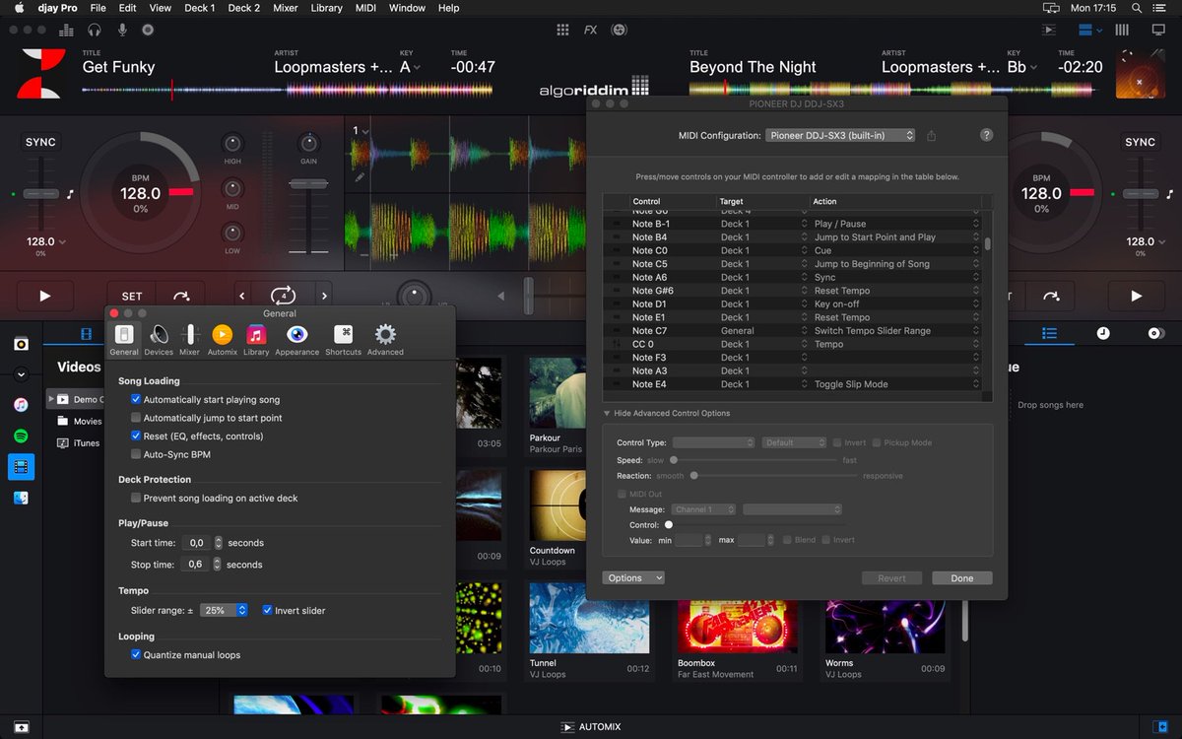Show the history clock icon
The height and width of the screenshot is (739, 1182).
1102,334
